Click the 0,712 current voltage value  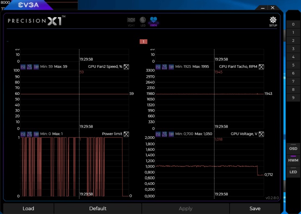coord(268,175)
